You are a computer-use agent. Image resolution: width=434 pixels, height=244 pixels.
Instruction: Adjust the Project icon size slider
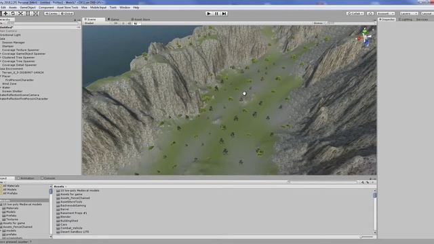coord(367,237)
